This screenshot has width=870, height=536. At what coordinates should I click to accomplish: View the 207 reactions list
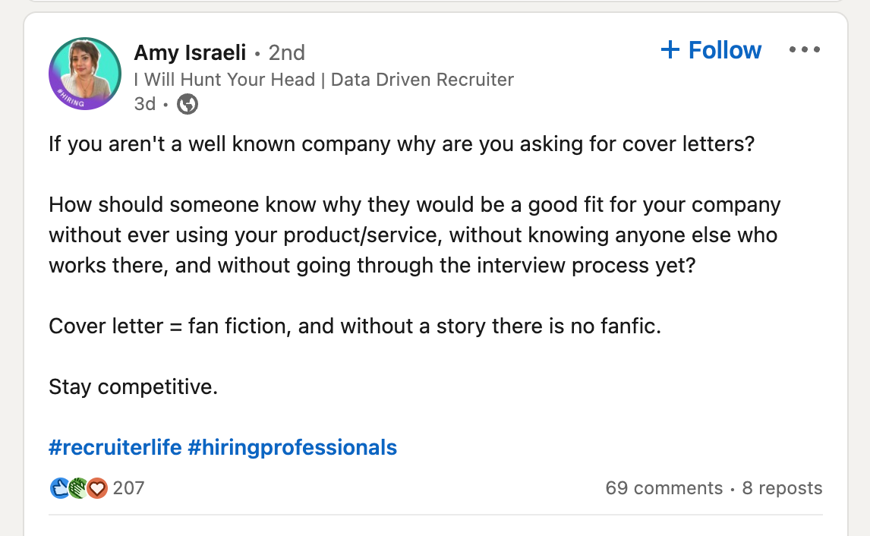(x=128, y=488)
